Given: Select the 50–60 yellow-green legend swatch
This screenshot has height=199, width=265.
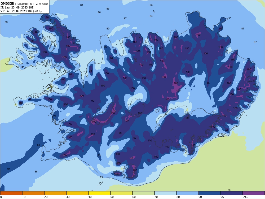Looking at the screenshot, I should coord(121,193).
